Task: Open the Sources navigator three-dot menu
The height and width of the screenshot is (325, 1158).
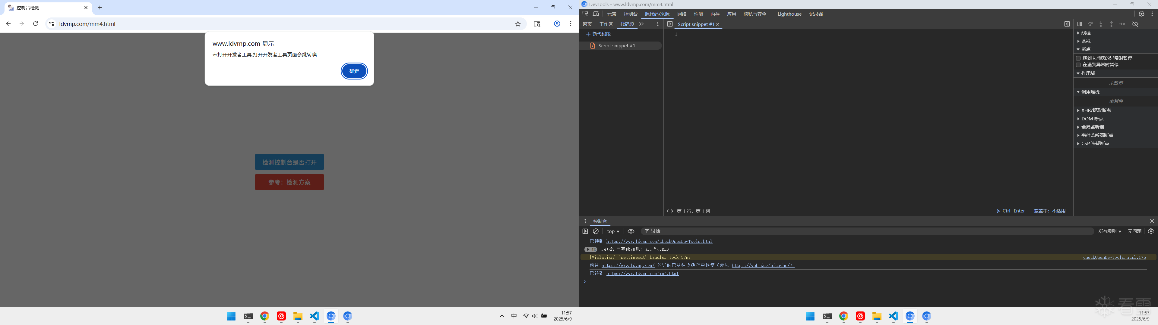Action: tap(658, 24)
